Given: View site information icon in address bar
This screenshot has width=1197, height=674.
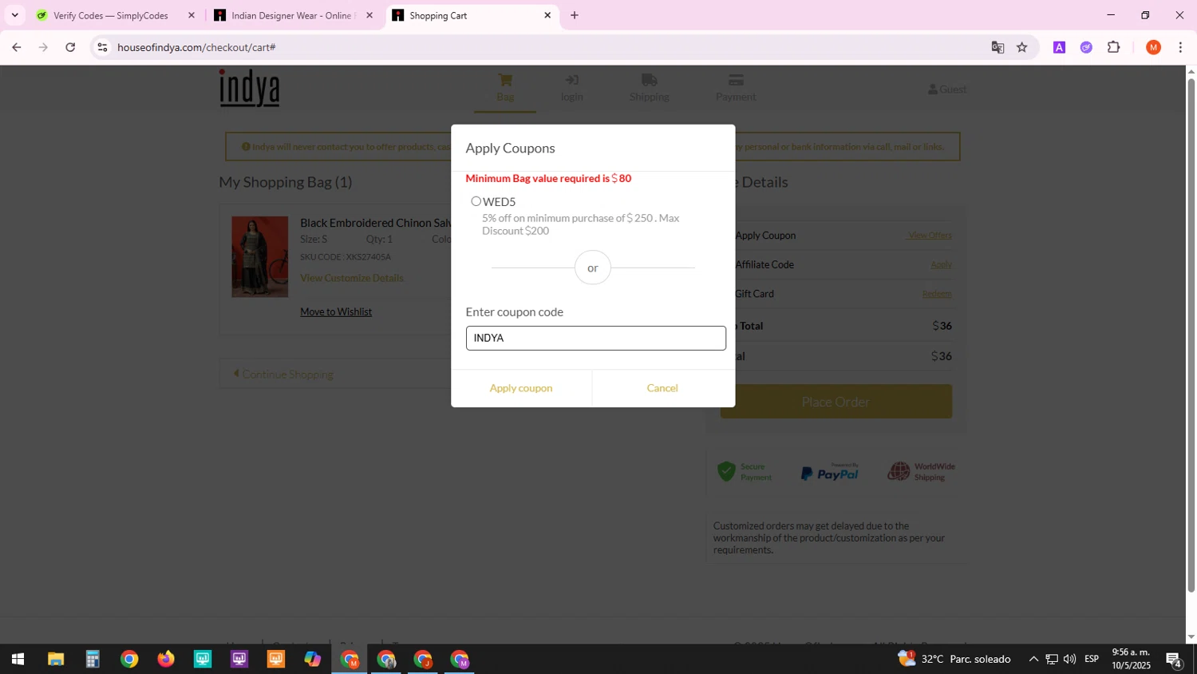Looking at the screenshot, I should pos(101,47).
